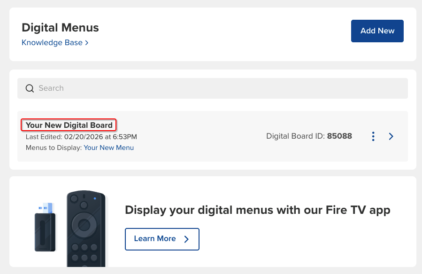The image size is (422, 274).
Task: Open the Knowledge Base link
Action: point(52,43)
